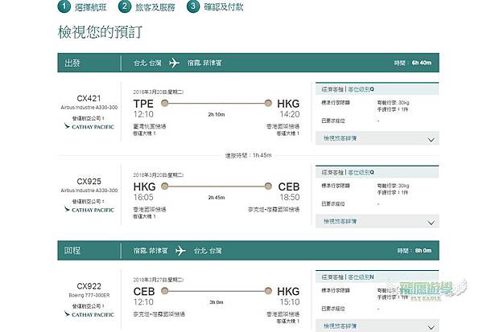Click airplane icon in the departure header
The width and height of the screenshot is (483, 332).
coord(174,63)
